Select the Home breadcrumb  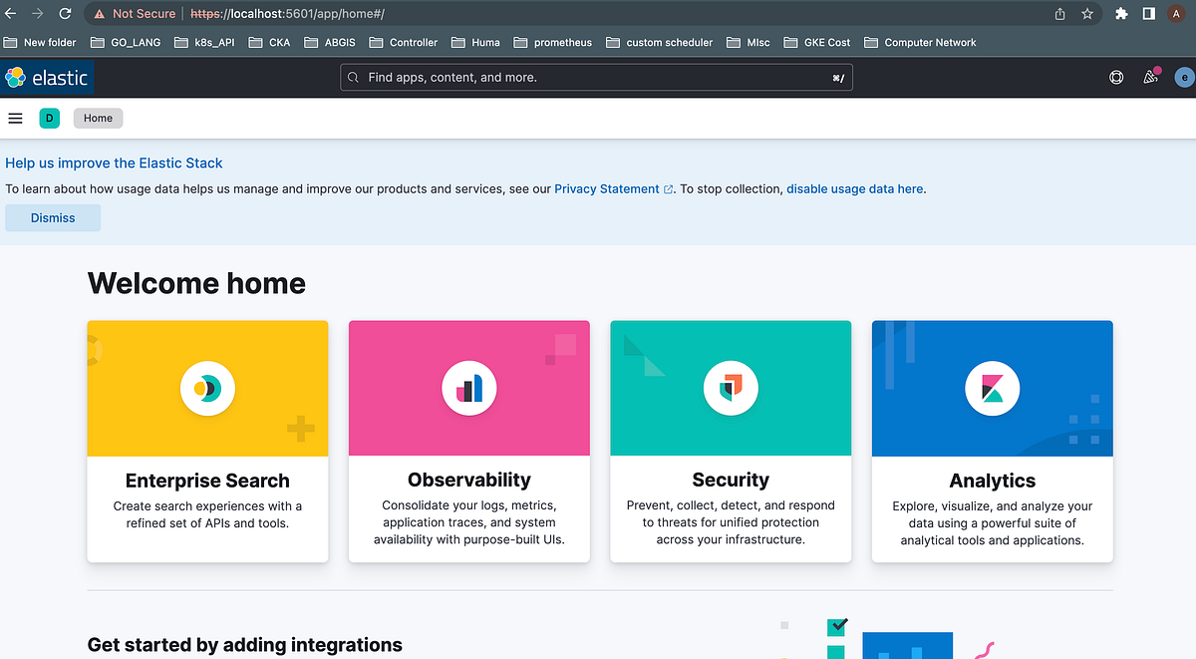point(98,118)
